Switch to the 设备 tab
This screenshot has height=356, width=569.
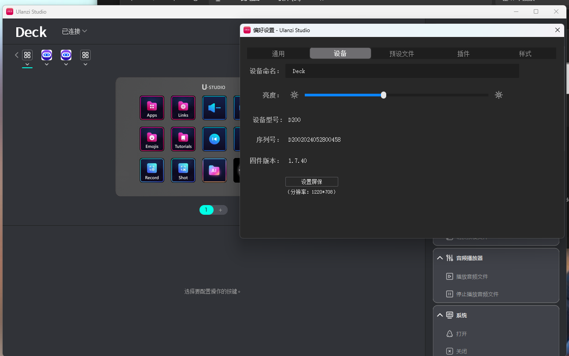(x=340, y=53)
